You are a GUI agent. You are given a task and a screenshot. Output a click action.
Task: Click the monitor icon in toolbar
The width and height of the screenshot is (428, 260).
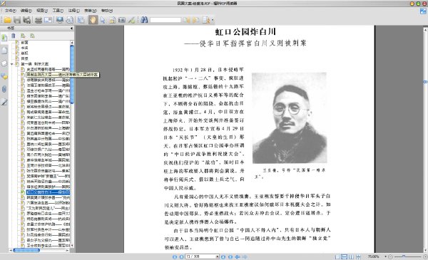click(60, 20)
